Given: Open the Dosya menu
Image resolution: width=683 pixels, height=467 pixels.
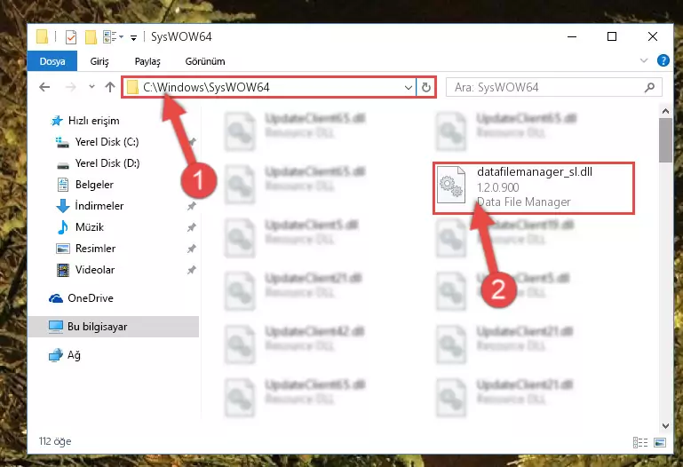Looking at the screenshot, I should point(52,61).
